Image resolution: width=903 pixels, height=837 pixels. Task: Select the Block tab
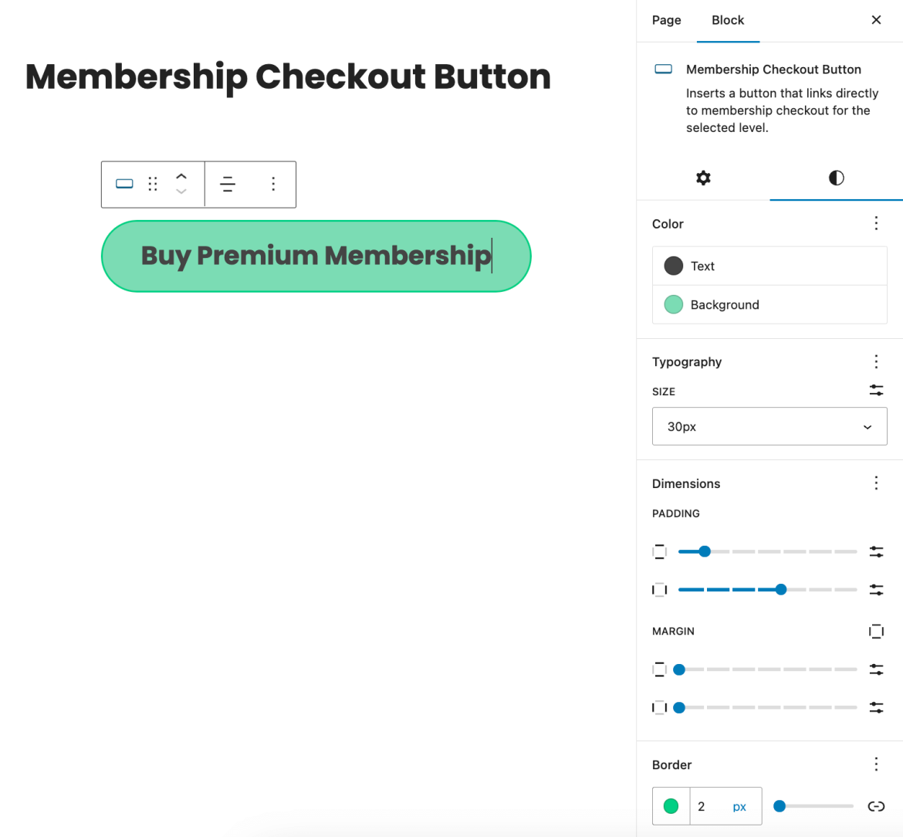(728, 20)
